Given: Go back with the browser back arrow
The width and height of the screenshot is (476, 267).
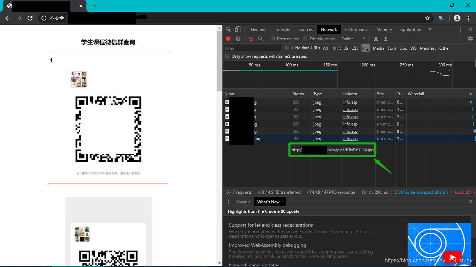Looking at the screenshot, I should tap(8, 18).
